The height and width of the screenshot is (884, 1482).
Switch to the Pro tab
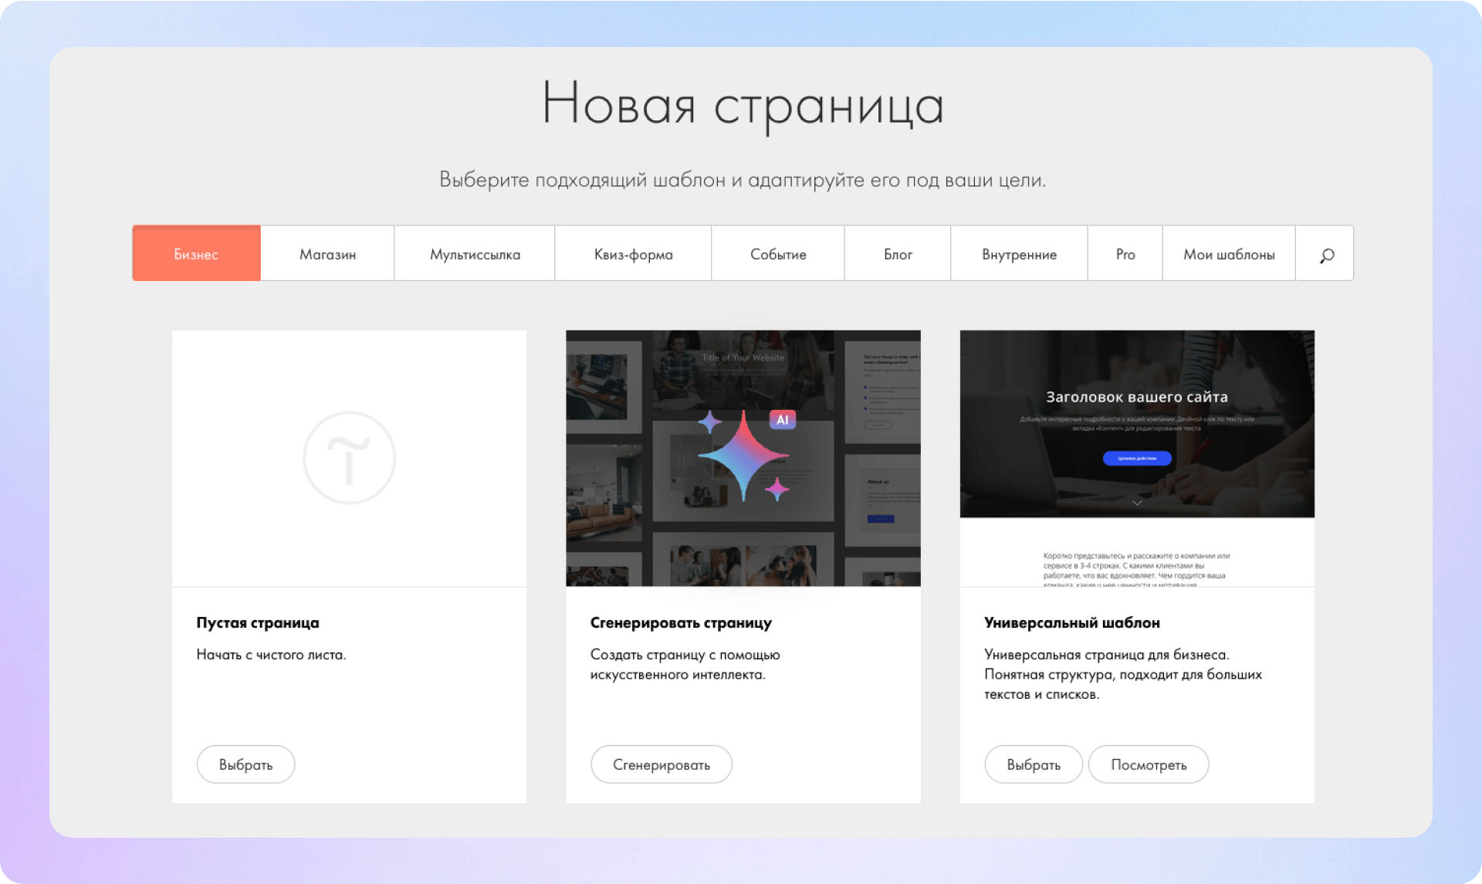[x=1125, y=254]
